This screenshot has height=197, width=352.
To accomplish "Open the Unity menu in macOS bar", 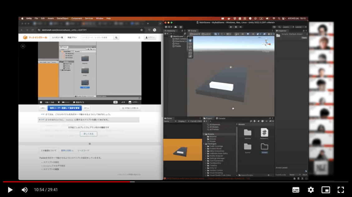I will pos(29,18).
